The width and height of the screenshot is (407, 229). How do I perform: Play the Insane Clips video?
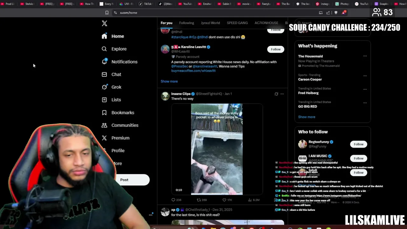tap(217, 149)
